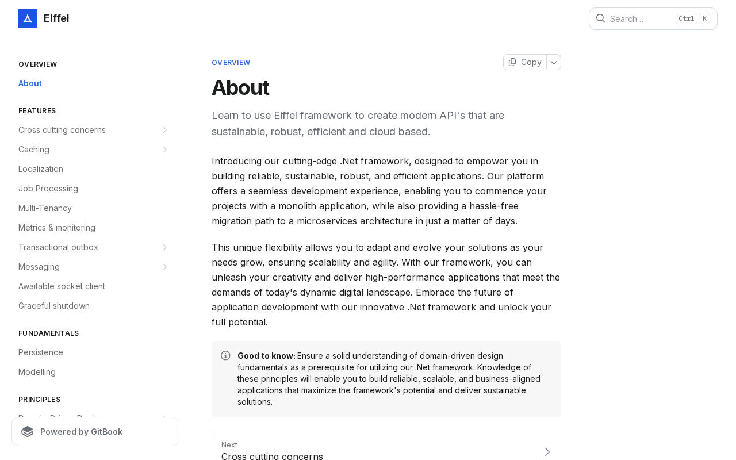Screen dimensions: 736x460
Task: Click the Next page arrow icon
Action: pyautogui.click(x=547, y=452)
